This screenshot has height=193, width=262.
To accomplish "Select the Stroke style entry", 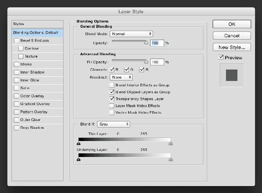I will point(26,64).
